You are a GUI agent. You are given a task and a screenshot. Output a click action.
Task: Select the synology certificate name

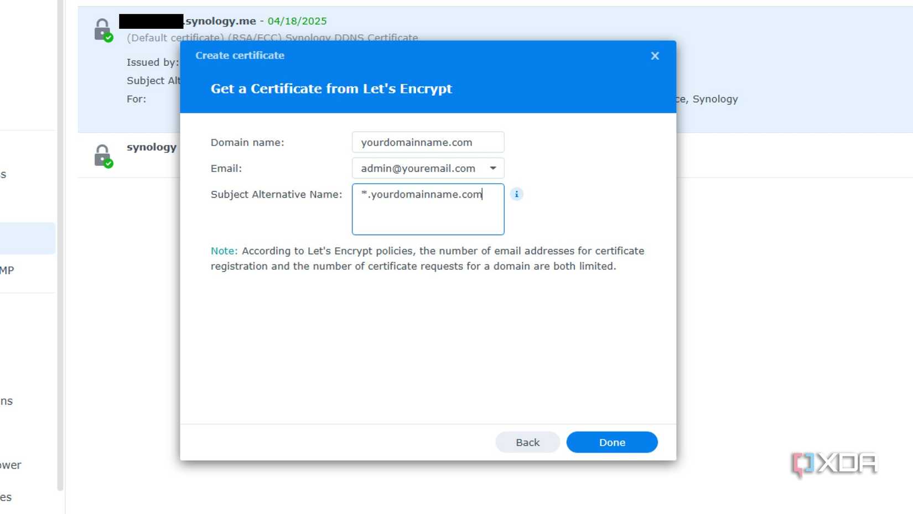click(x=152, y=147)
